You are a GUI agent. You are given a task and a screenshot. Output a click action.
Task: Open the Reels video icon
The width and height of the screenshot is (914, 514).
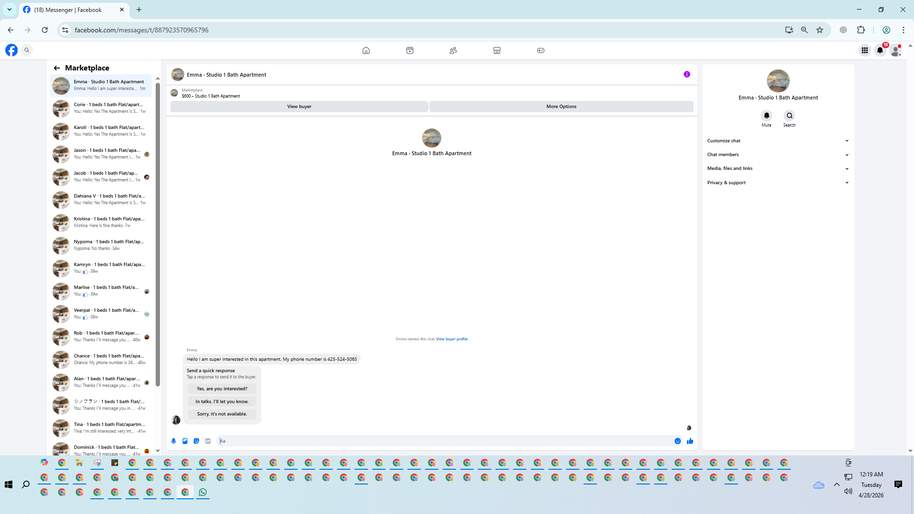click(x=410, y=50)
